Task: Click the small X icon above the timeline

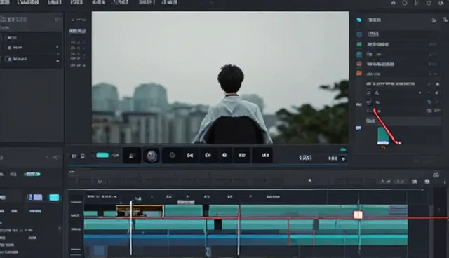Action: [x=310, y=180]
